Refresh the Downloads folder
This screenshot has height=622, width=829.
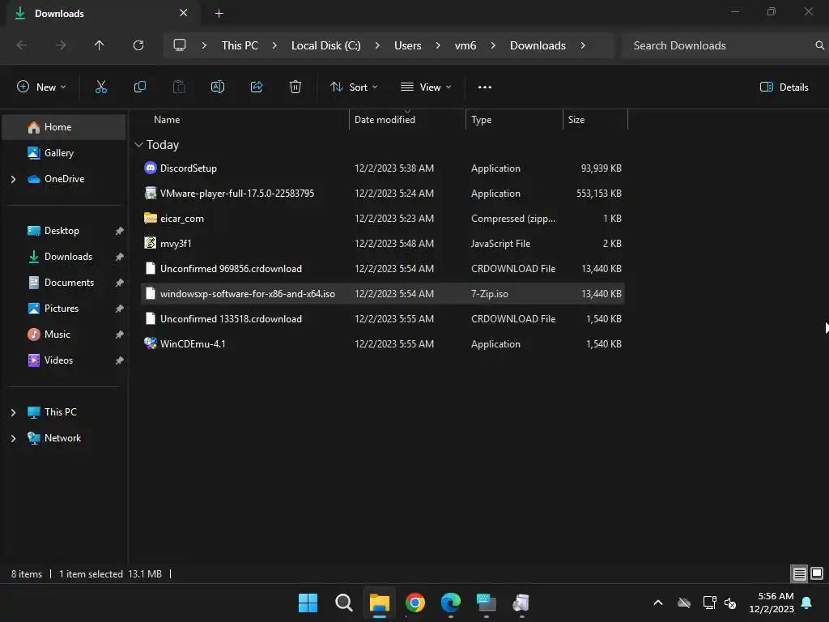138,45
